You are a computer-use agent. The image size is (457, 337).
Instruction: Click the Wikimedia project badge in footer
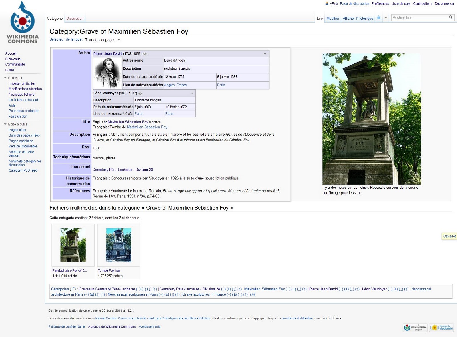(416, 328)
